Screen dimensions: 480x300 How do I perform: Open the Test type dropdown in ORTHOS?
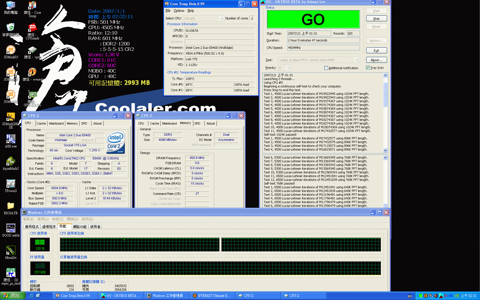(x=357, y=60)
